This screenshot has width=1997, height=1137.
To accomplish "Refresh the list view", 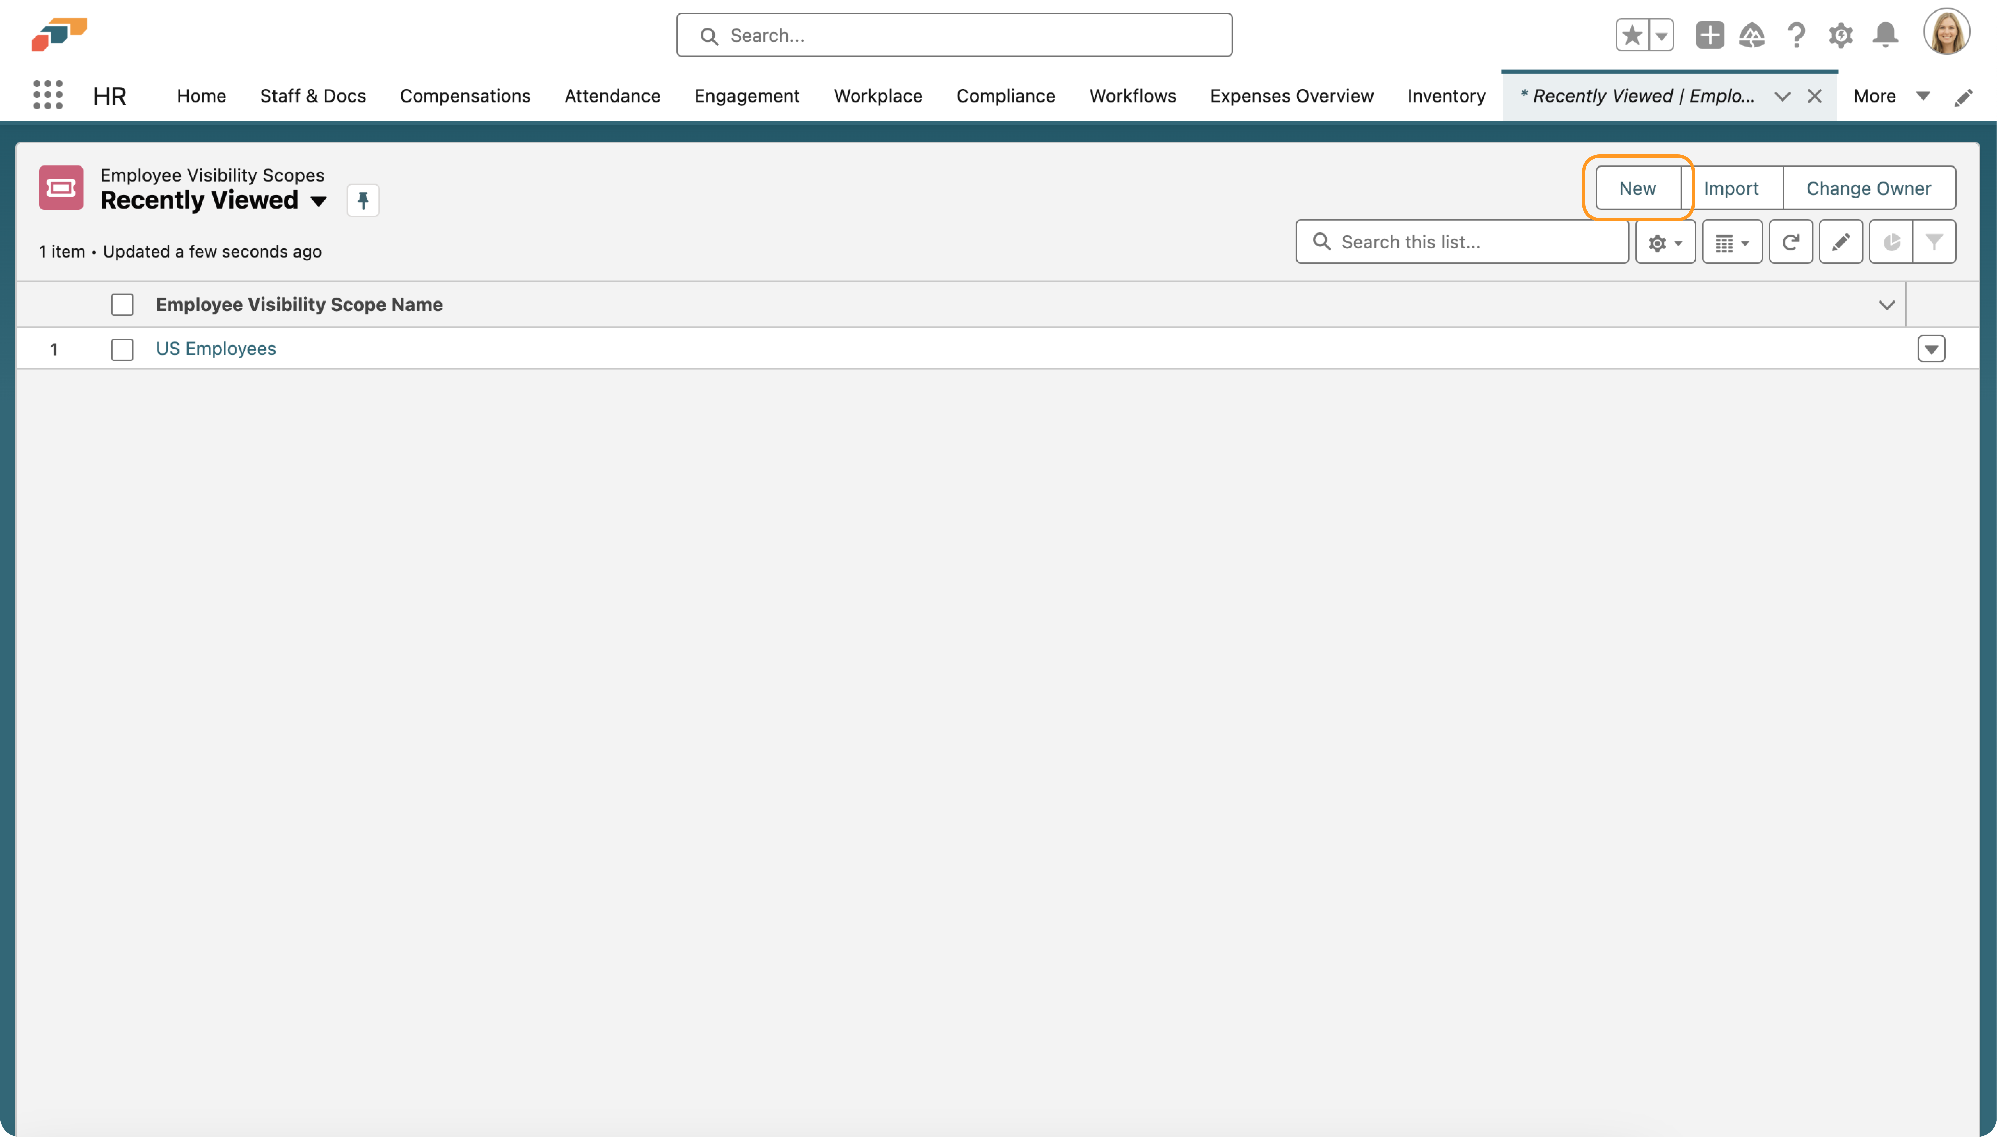I will [x=1790, y=242].
